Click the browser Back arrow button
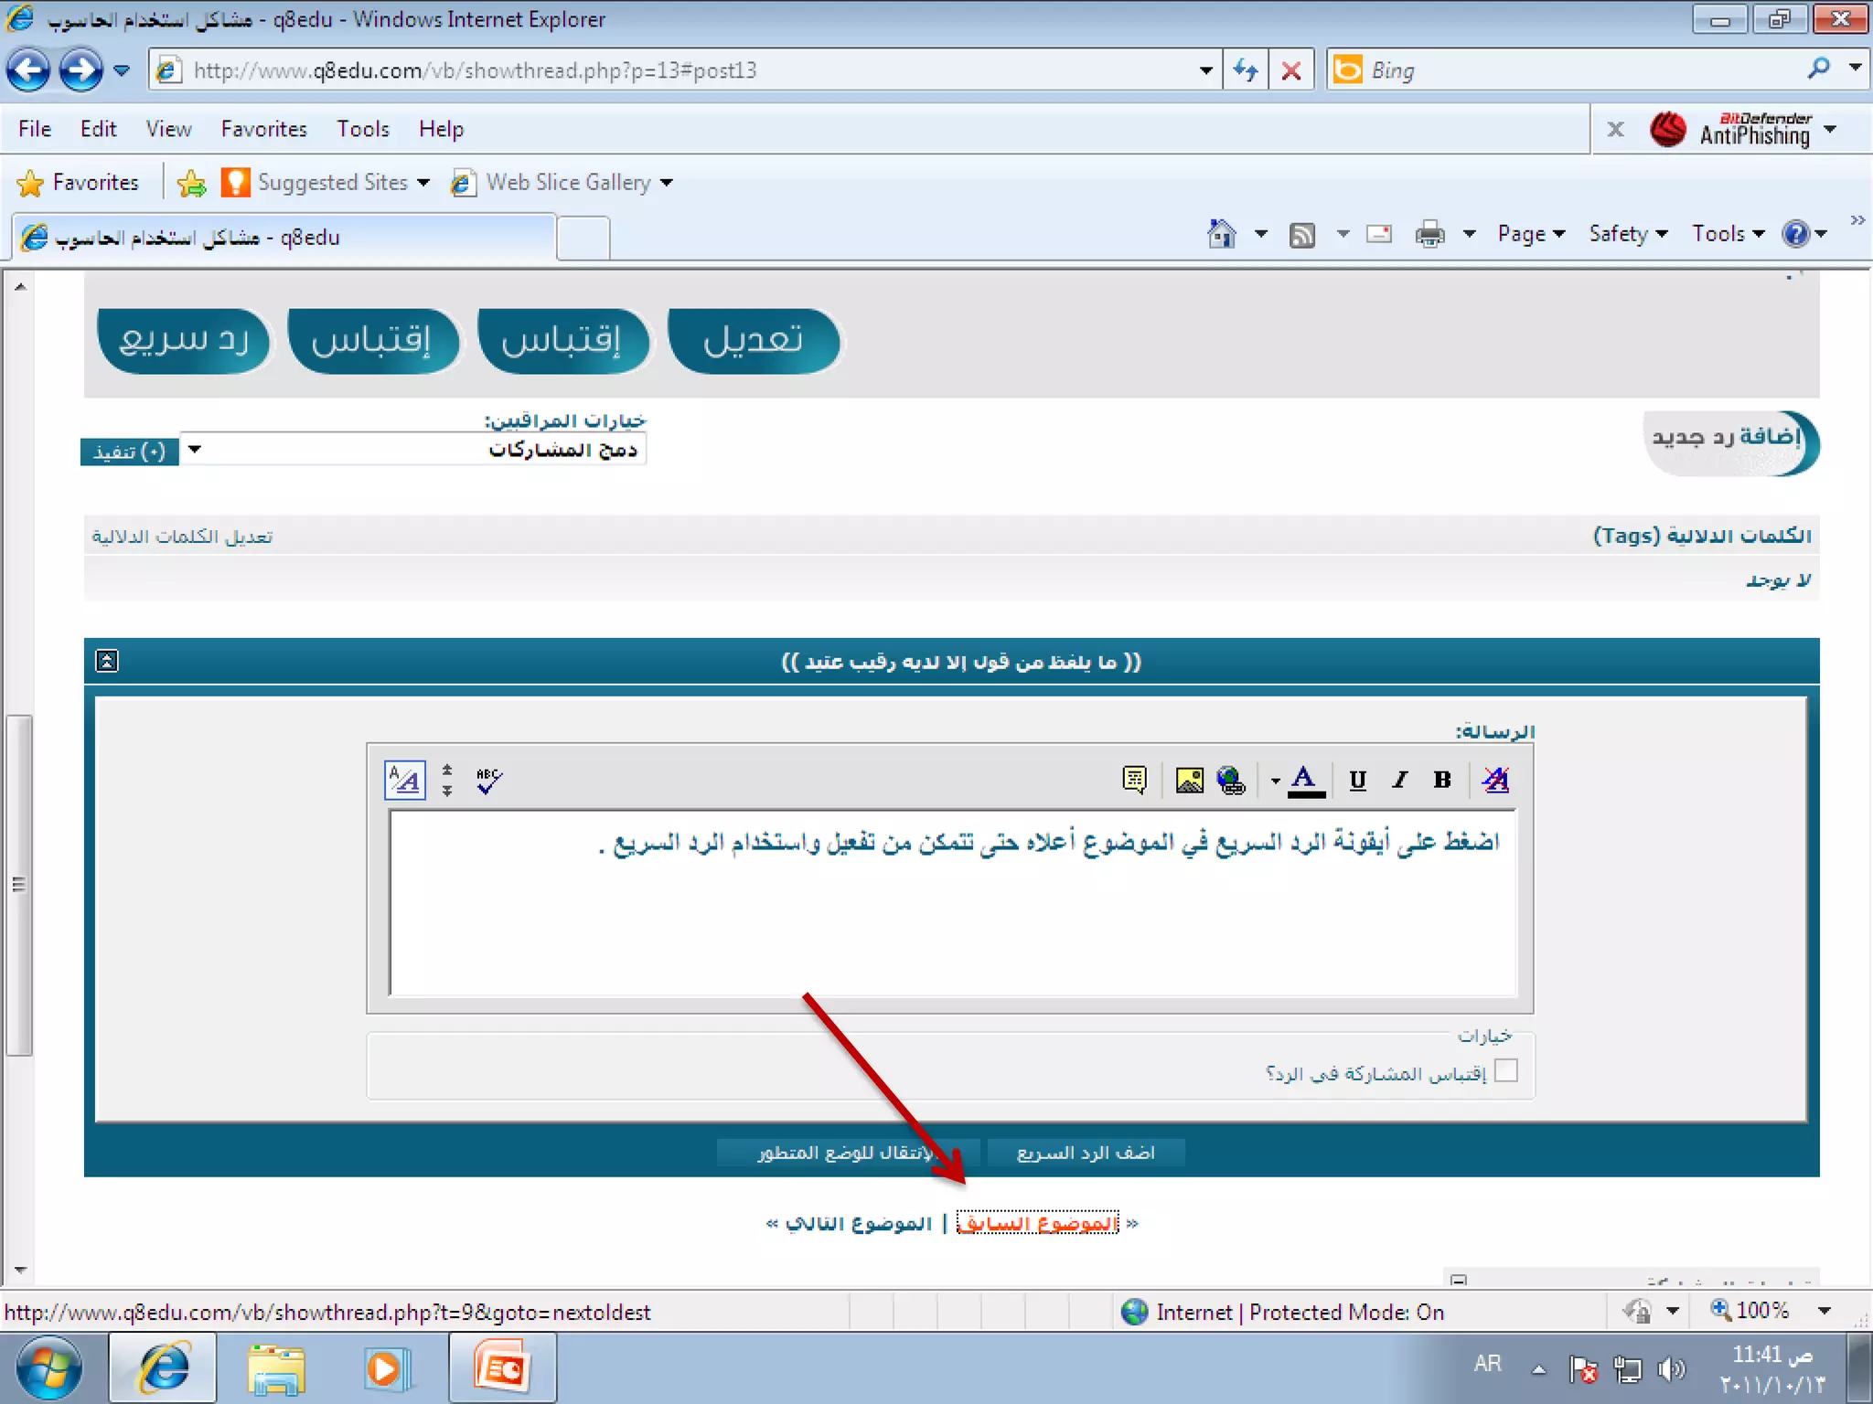 [29, 69]
